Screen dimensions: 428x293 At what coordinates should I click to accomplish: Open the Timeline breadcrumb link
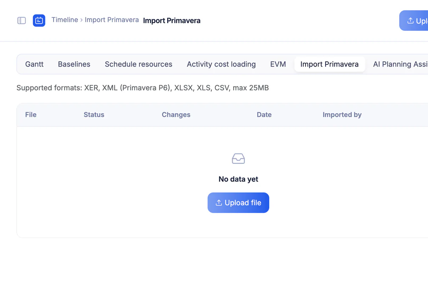coord(65,20)
